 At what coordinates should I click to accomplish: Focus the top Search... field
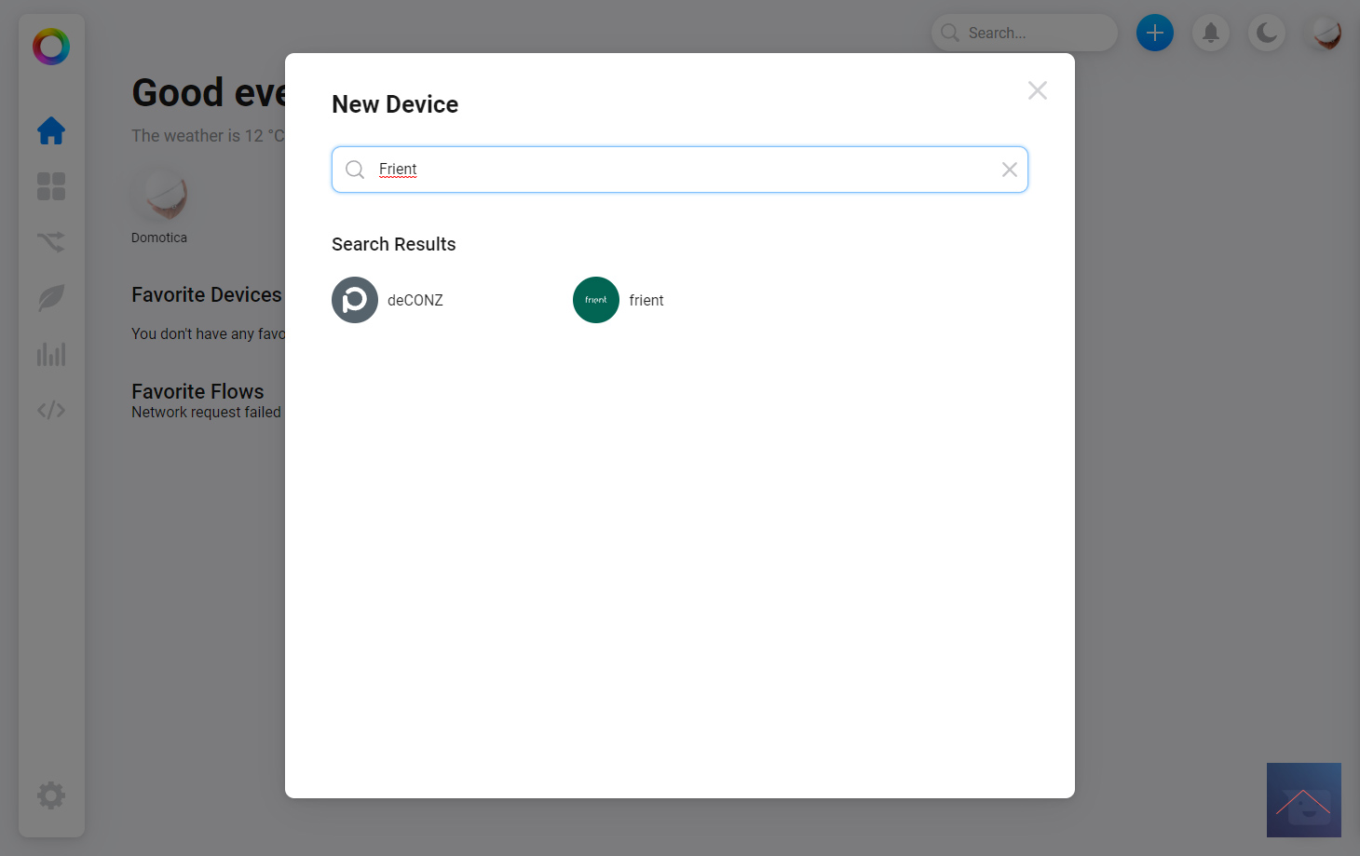tap(1025, 33)
